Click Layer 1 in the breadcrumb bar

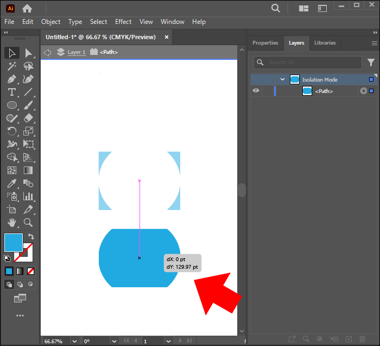point(76,52)
